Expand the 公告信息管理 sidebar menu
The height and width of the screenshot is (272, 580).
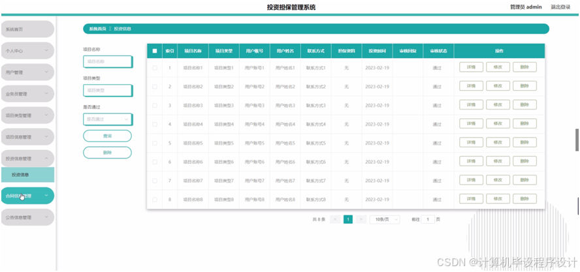(x=27, y=218)
